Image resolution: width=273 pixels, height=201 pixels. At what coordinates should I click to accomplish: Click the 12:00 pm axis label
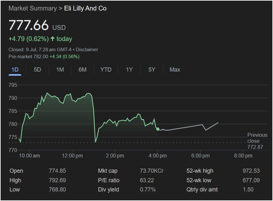click(x=72, y=156)
